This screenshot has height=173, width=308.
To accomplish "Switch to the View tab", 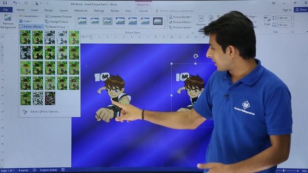I will point(128,11).
